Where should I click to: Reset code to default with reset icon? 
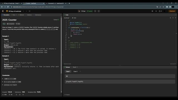coord(175,18)
